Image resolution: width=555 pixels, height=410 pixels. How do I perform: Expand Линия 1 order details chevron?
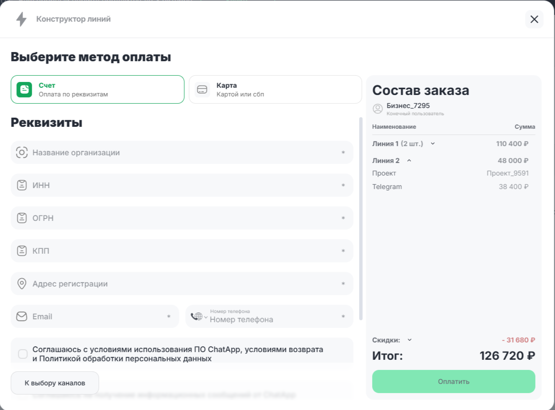pyautogui.click(x=433, y=143)
